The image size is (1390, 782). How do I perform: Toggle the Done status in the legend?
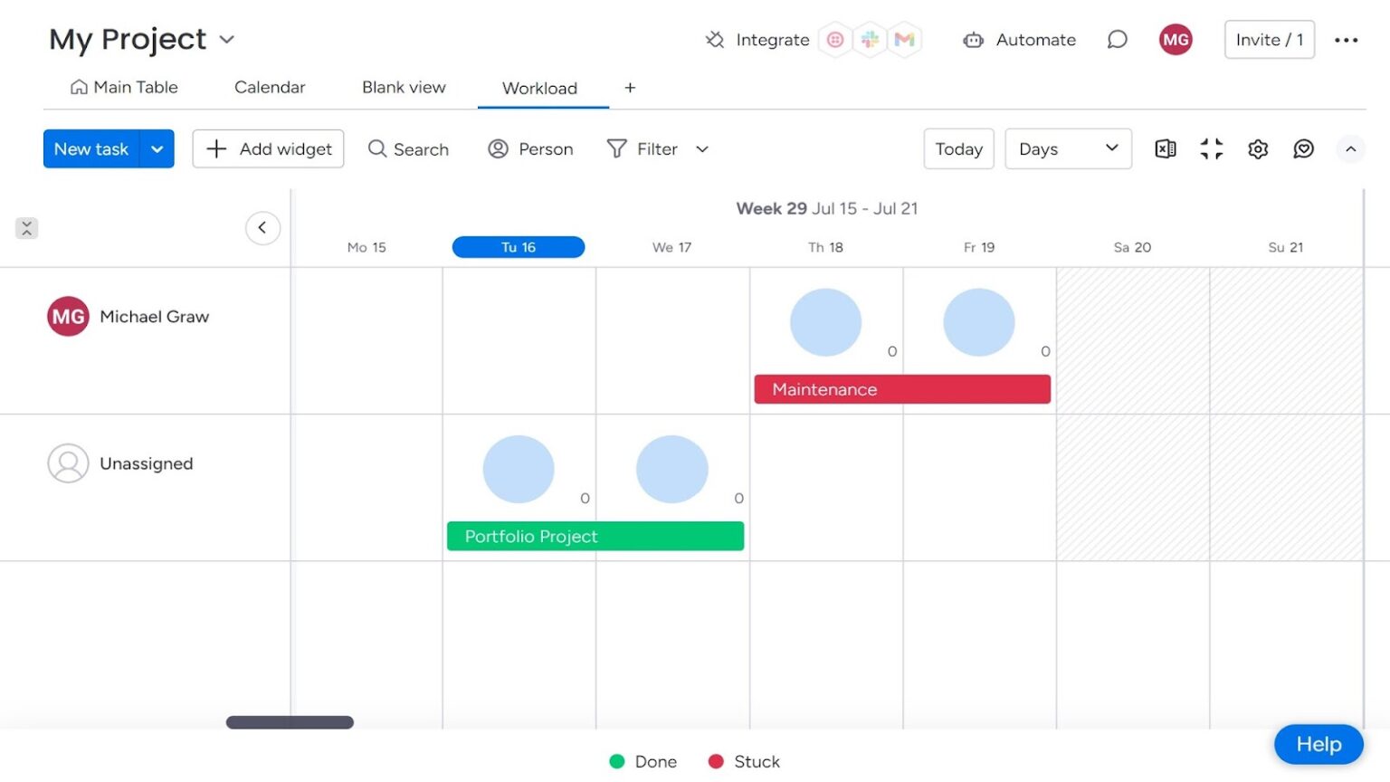point(643,761)
